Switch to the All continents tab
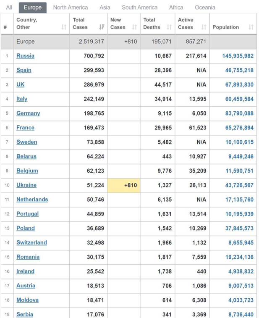This screenshot has height=318, width=259. click(x=9, y=8)
